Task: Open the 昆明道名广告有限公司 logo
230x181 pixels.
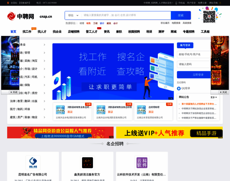Action: (x=33, y=163)
